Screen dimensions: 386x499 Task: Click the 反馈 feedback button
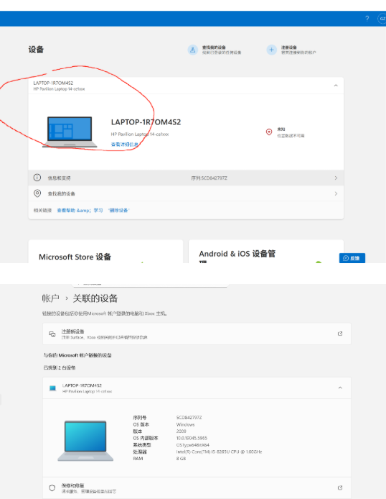[x=352, y=258]
